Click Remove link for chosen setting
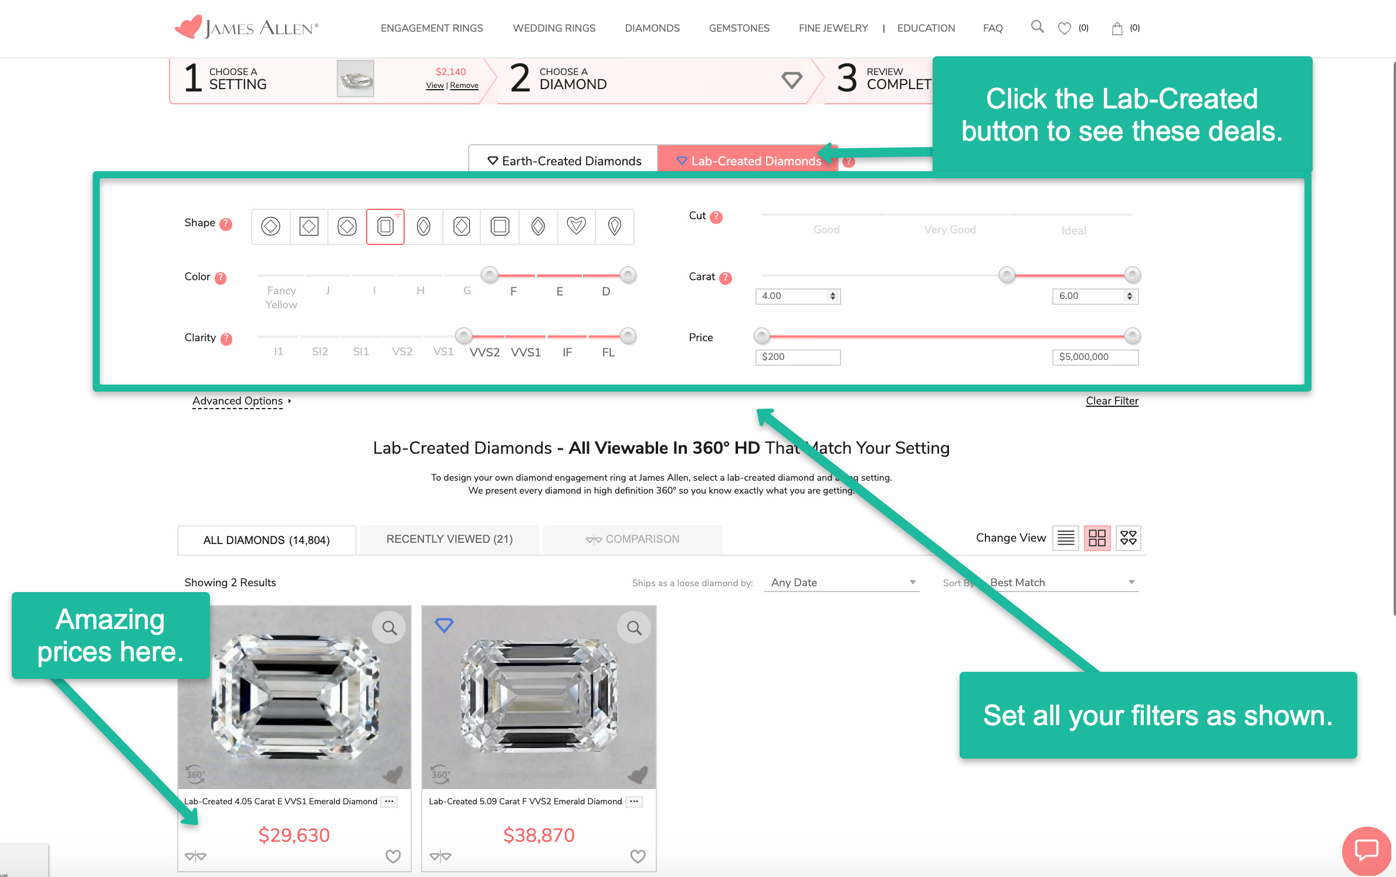Viewport: 1396px width, 877px height. (464, 86)
